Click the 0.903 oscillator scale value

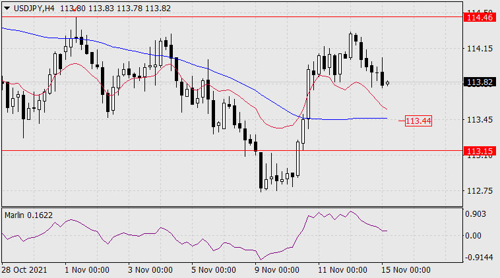(x=476, y=214)
